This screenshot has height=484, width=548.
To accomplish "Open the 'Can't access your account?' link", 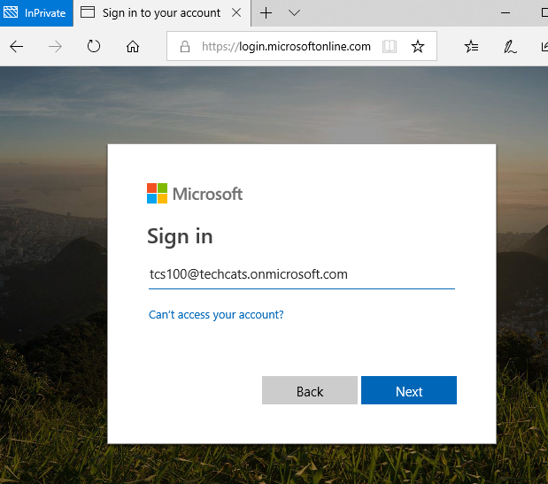I will pyautogui.click(x=216, y=315).
